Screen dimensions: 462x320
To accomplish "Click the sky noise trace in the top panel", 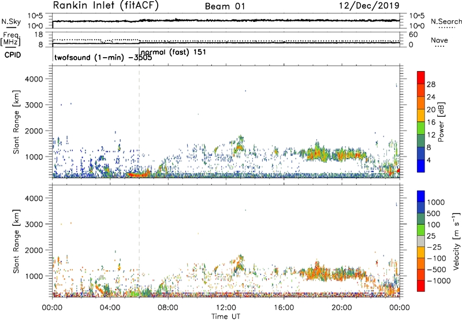I will tap(226, 21).
